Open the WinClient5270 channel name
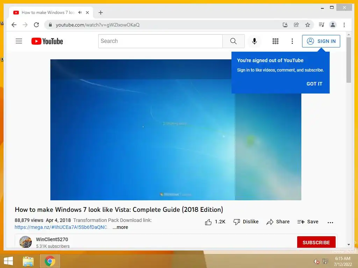This screenshot has width=358, height=268. tap(52, 239)
